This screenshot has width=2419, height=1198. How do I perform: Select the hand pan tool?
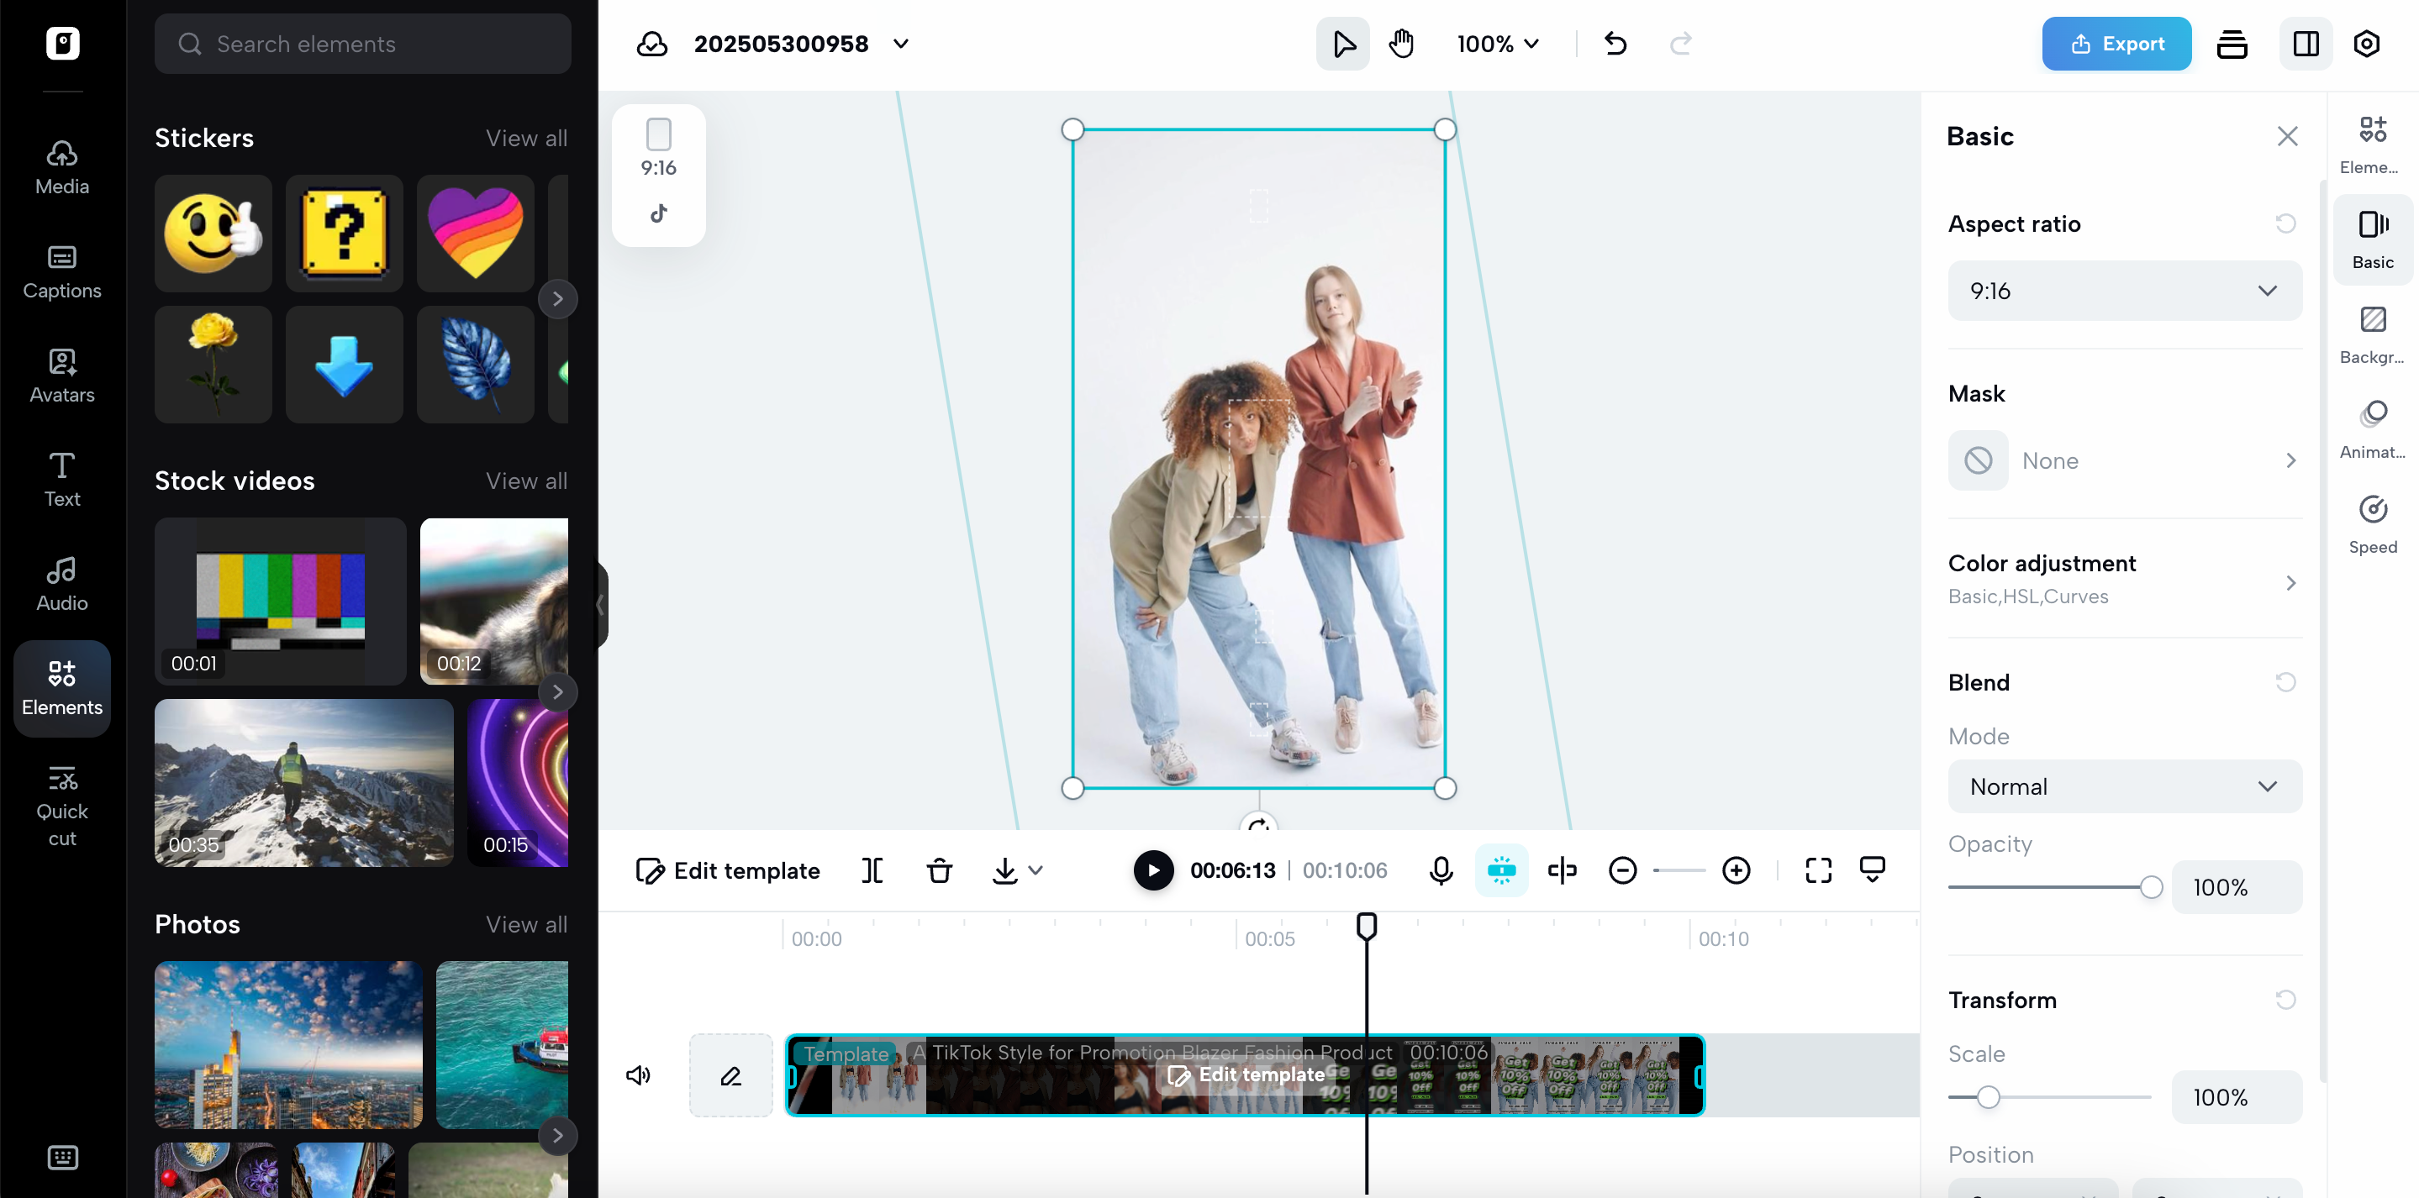1401,43
